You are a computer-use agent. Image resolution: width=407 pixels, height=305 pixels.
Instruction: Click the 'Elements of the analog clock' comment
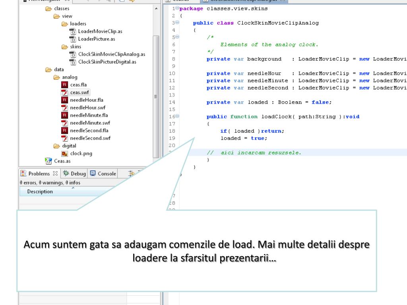(269, 44)
